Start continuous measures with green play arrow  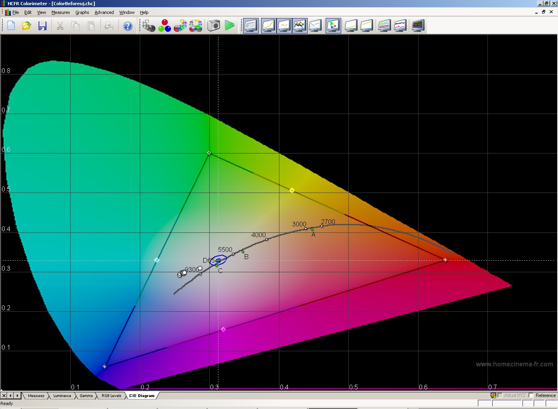point(230,26)
